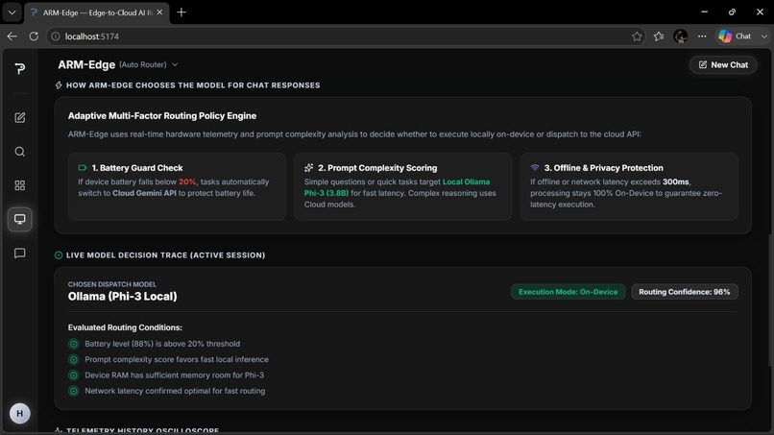Click the Cloud Gemini API text

point(144,193)
